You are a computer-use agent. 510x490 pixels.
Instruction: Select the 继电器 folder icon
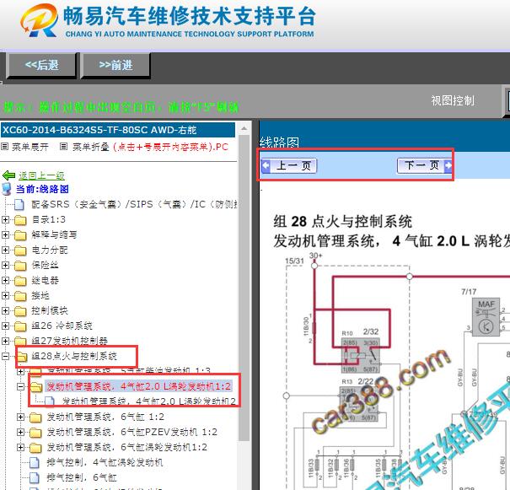(20, 281)
